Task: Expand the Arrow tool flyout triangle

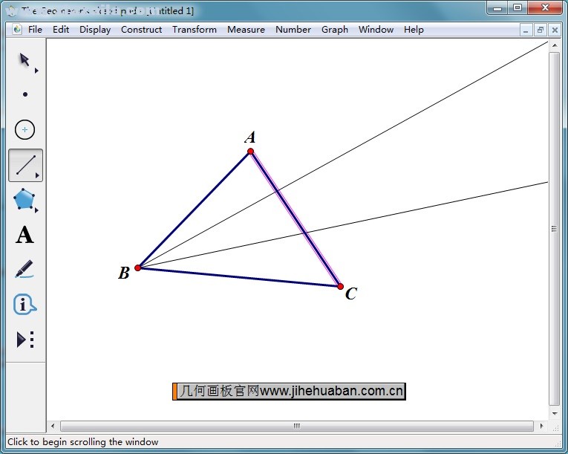Action: click(x=36, y=71)
